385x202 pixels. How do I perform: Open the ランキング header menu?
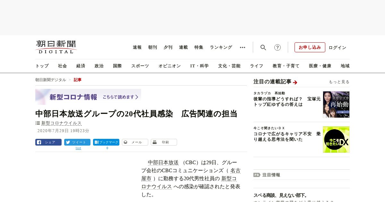point(221,47)
